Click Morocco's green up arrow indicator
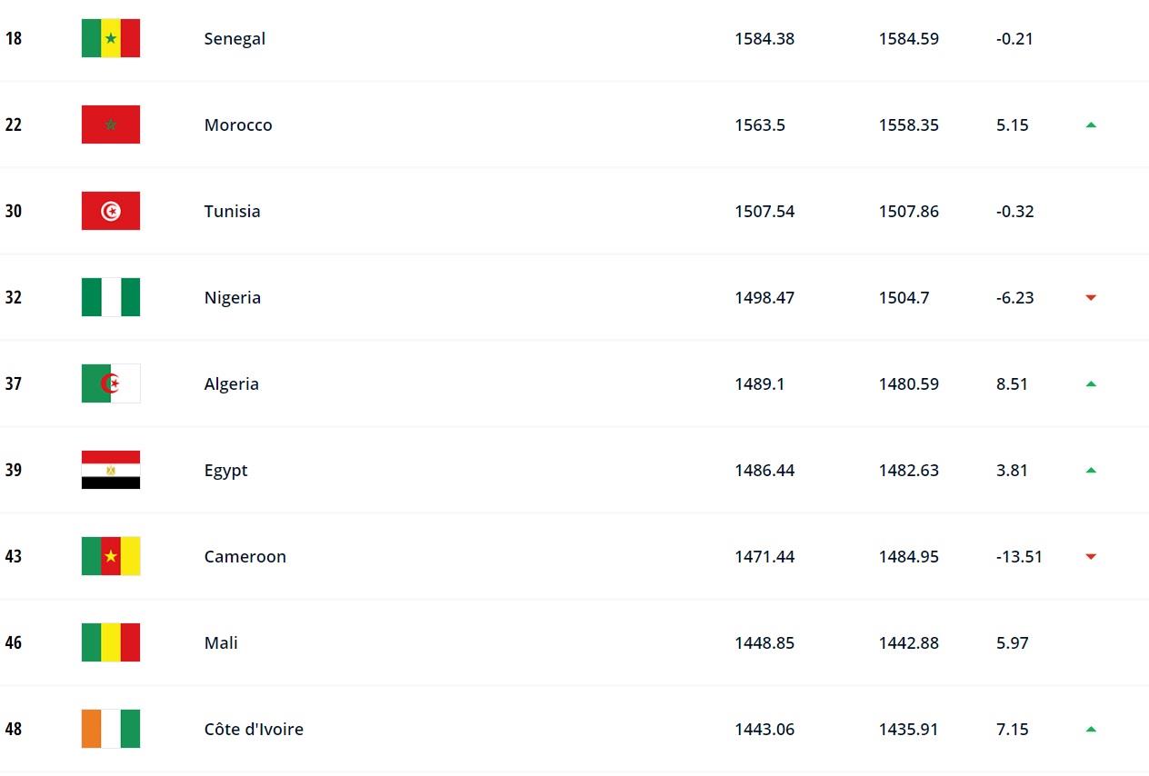The image size is (1149, 776). click(x=1091, y=124)
